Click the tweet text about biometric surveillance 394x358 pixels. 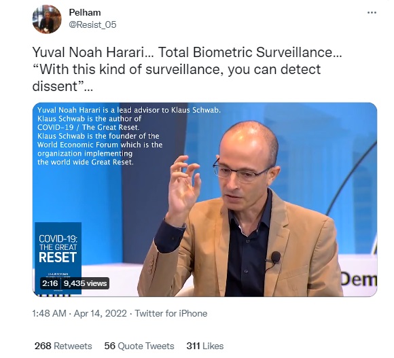(x=187, y=69)
